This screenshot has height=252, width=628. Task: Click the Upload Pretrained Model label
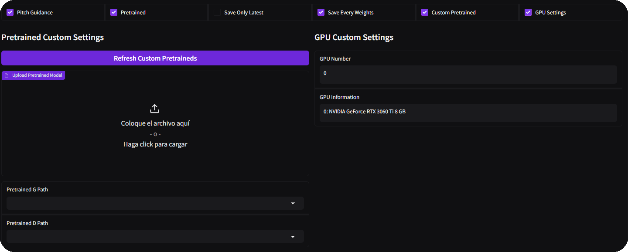point(37,75)
